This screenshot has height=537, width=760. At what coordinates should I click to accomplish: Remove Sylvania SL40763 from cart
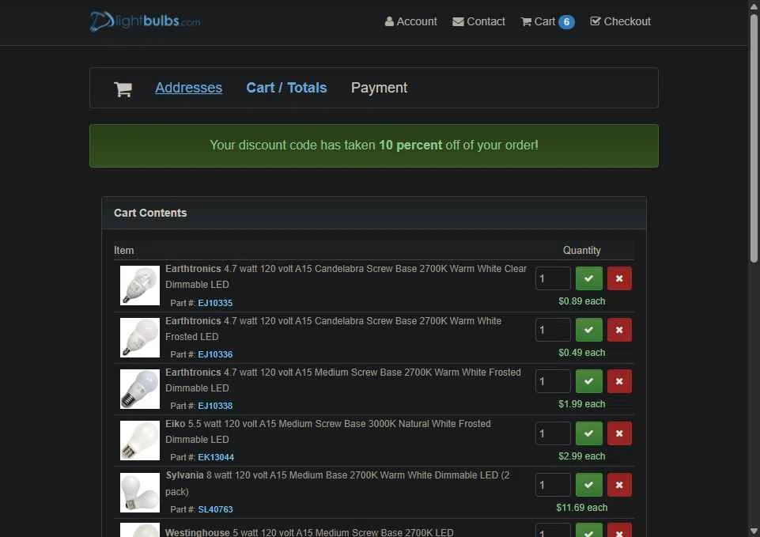click(x=619, y=485)
